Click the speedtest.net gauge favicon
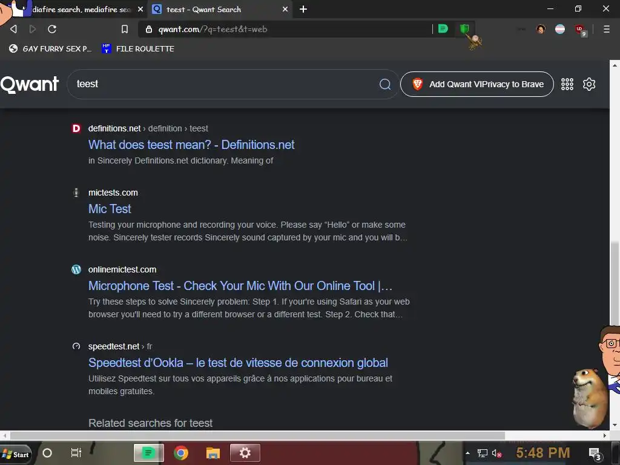Viewport: 620px width, 465px height. pos(76,346)
